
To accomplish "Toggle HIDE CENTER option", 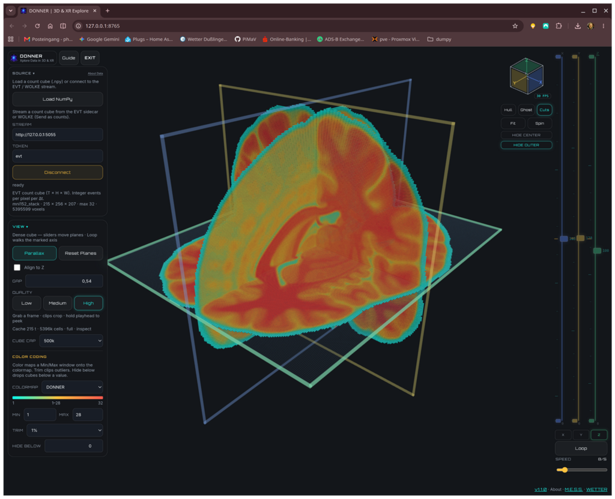I will point(526,135).
